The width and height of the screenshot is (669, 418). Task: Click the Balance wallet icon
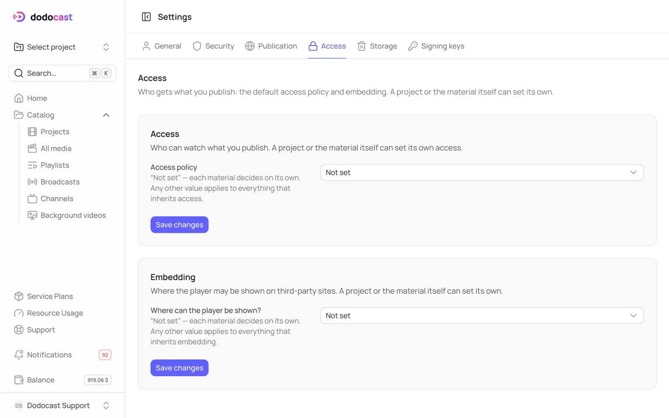(19, 380)
